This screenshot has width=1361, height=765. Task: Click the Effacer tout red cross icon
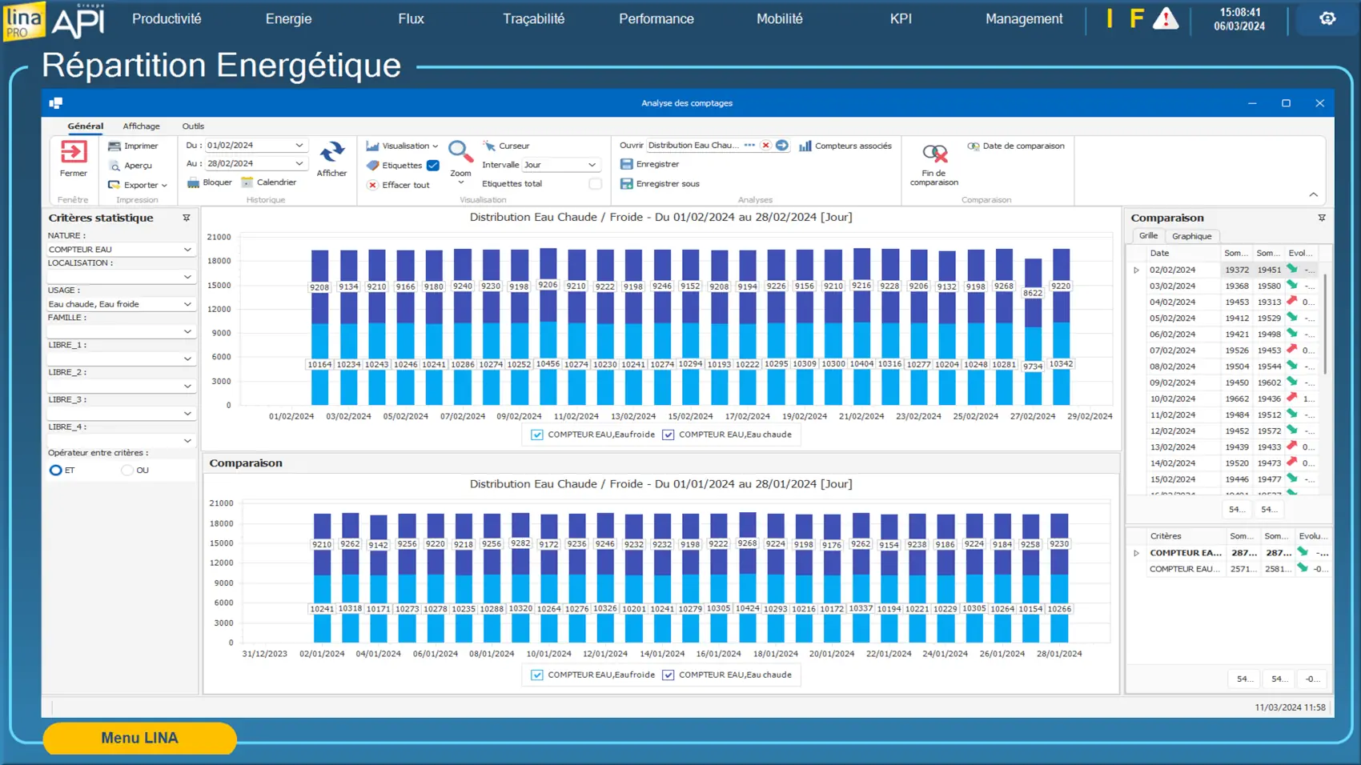point(372,185)
